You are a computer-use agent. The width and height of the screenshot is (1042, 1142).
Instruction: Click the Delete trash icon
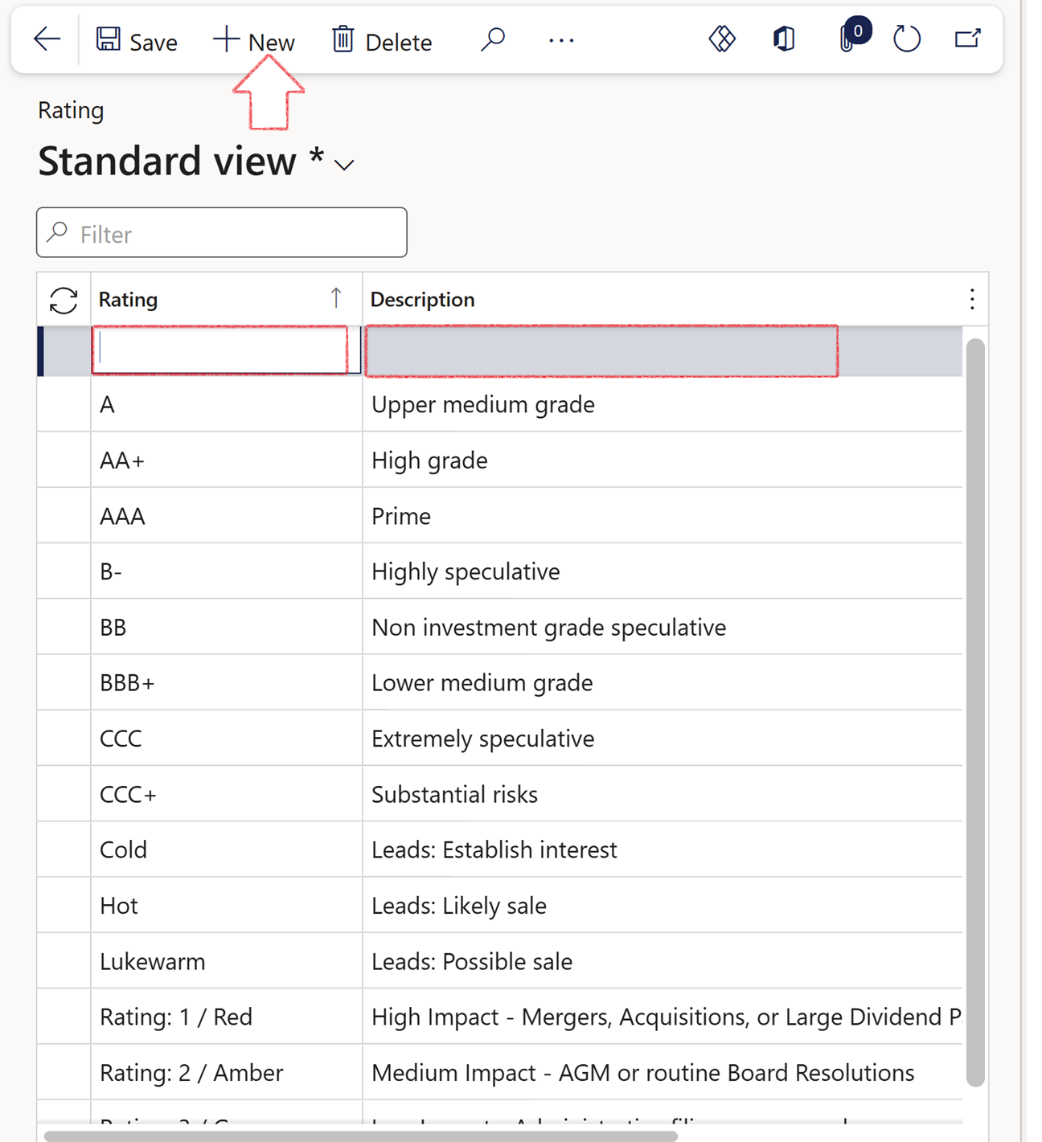343,39
